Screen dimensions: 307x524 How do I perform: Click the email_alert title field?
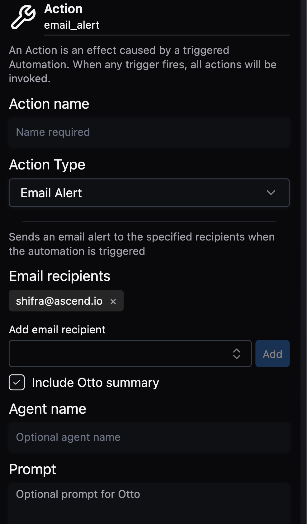pyautogui.click(x=166, y=25)
